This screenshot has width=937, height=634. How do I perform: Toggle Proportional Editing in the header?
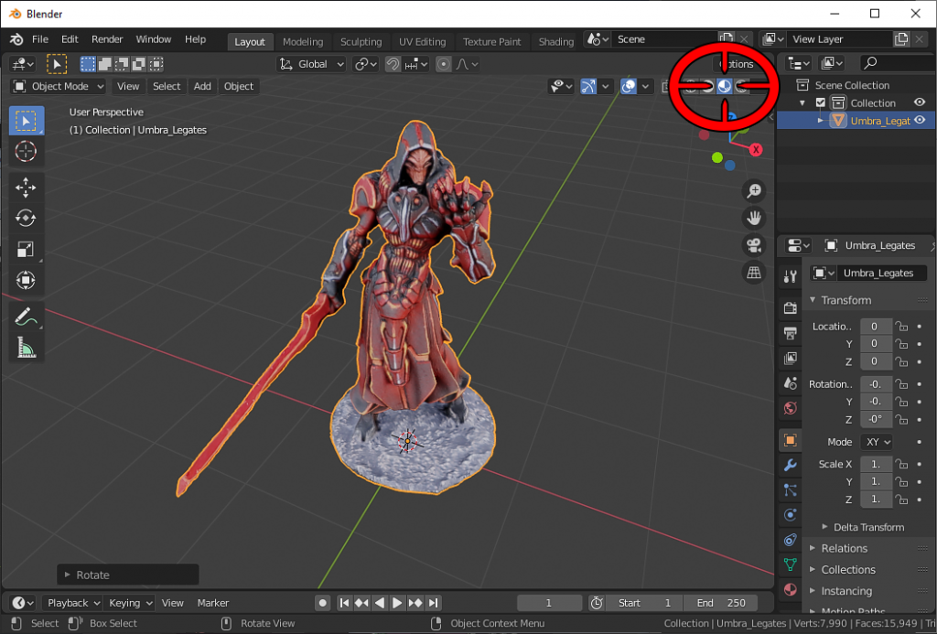click(443, 63)
